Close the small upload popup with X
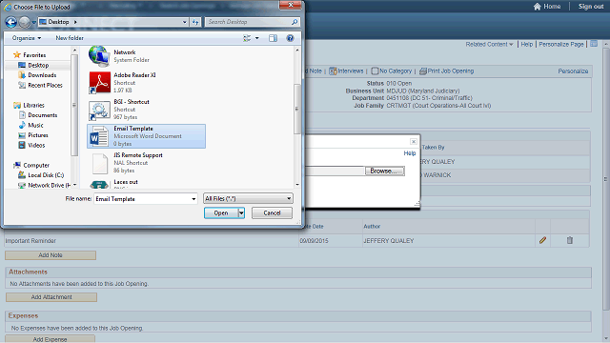 (414, 142)
